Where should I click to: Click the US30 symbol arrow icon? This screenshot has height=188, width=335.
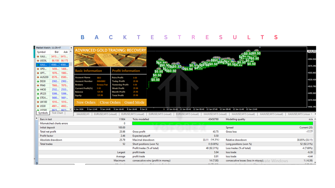click(x=38, y=106)
